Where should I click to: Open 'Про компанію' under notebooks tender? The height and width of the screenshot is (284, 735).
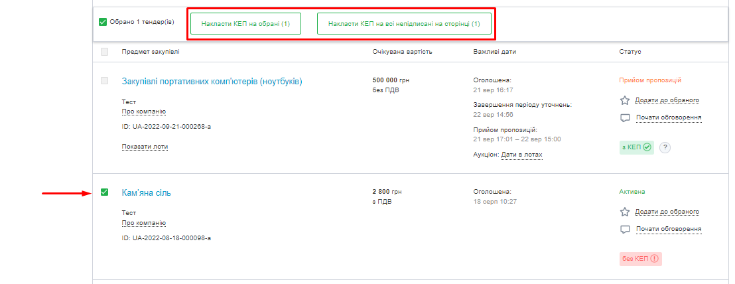(143, 111)
